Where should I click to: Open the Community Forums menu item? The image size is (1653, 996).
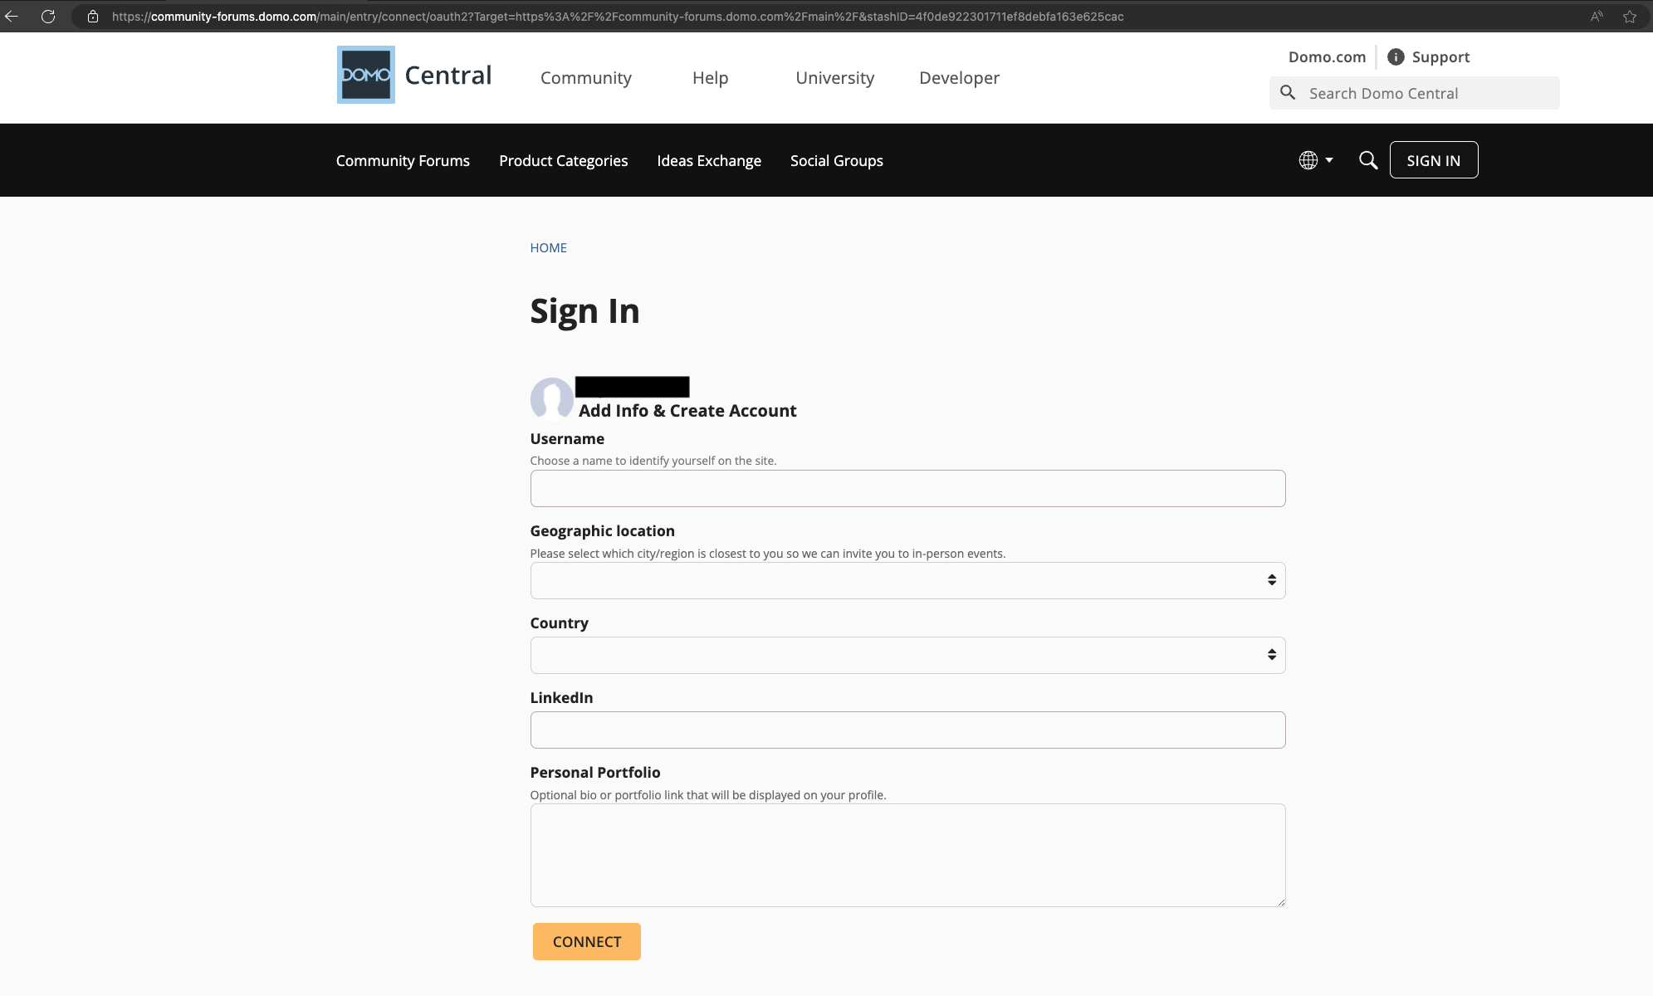[403, 161]
